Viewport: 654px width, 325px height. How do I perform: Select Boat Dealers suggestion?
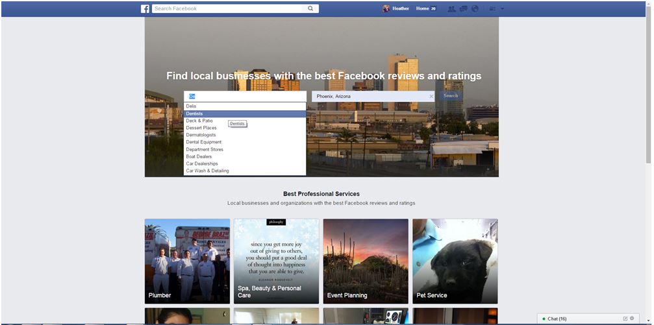click(245, 157)
